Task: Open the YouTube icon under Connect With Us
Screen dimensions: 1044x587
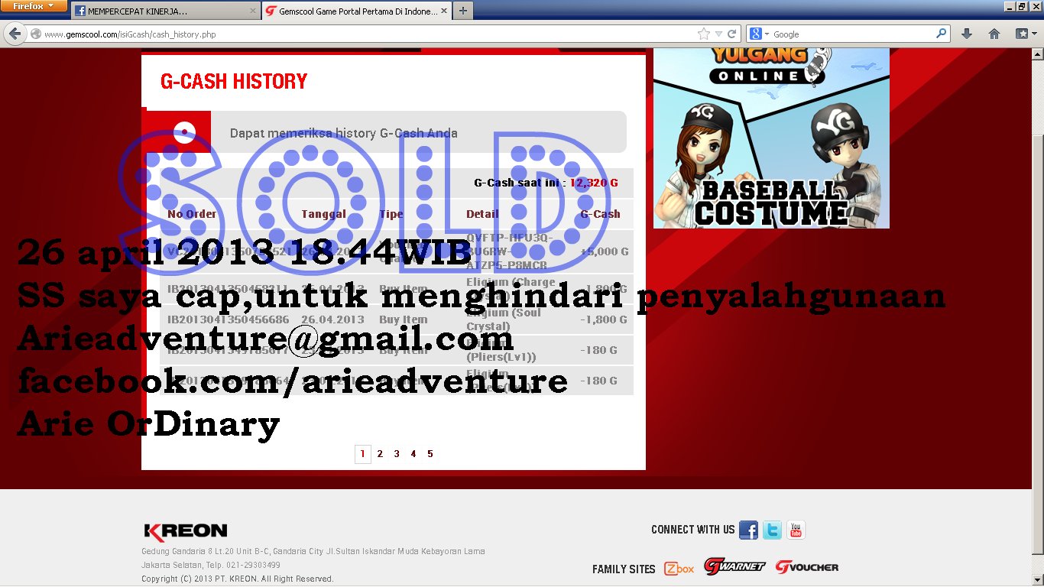Action: [796, 530]
